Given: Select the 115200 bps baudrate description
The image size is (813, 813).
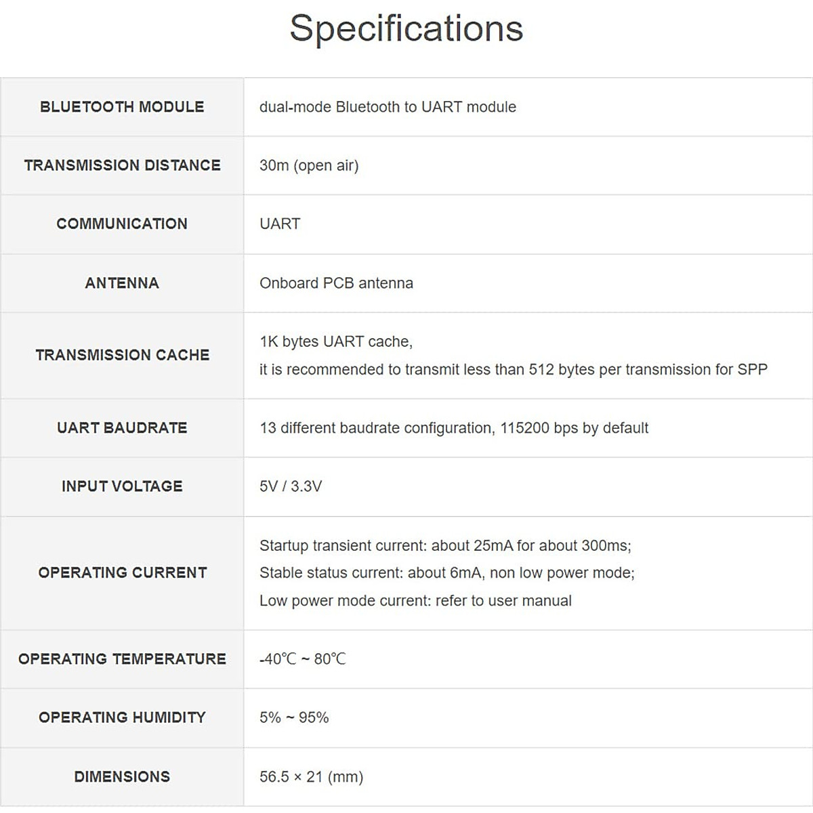Looking at the screenshot, I should point(454,428).
